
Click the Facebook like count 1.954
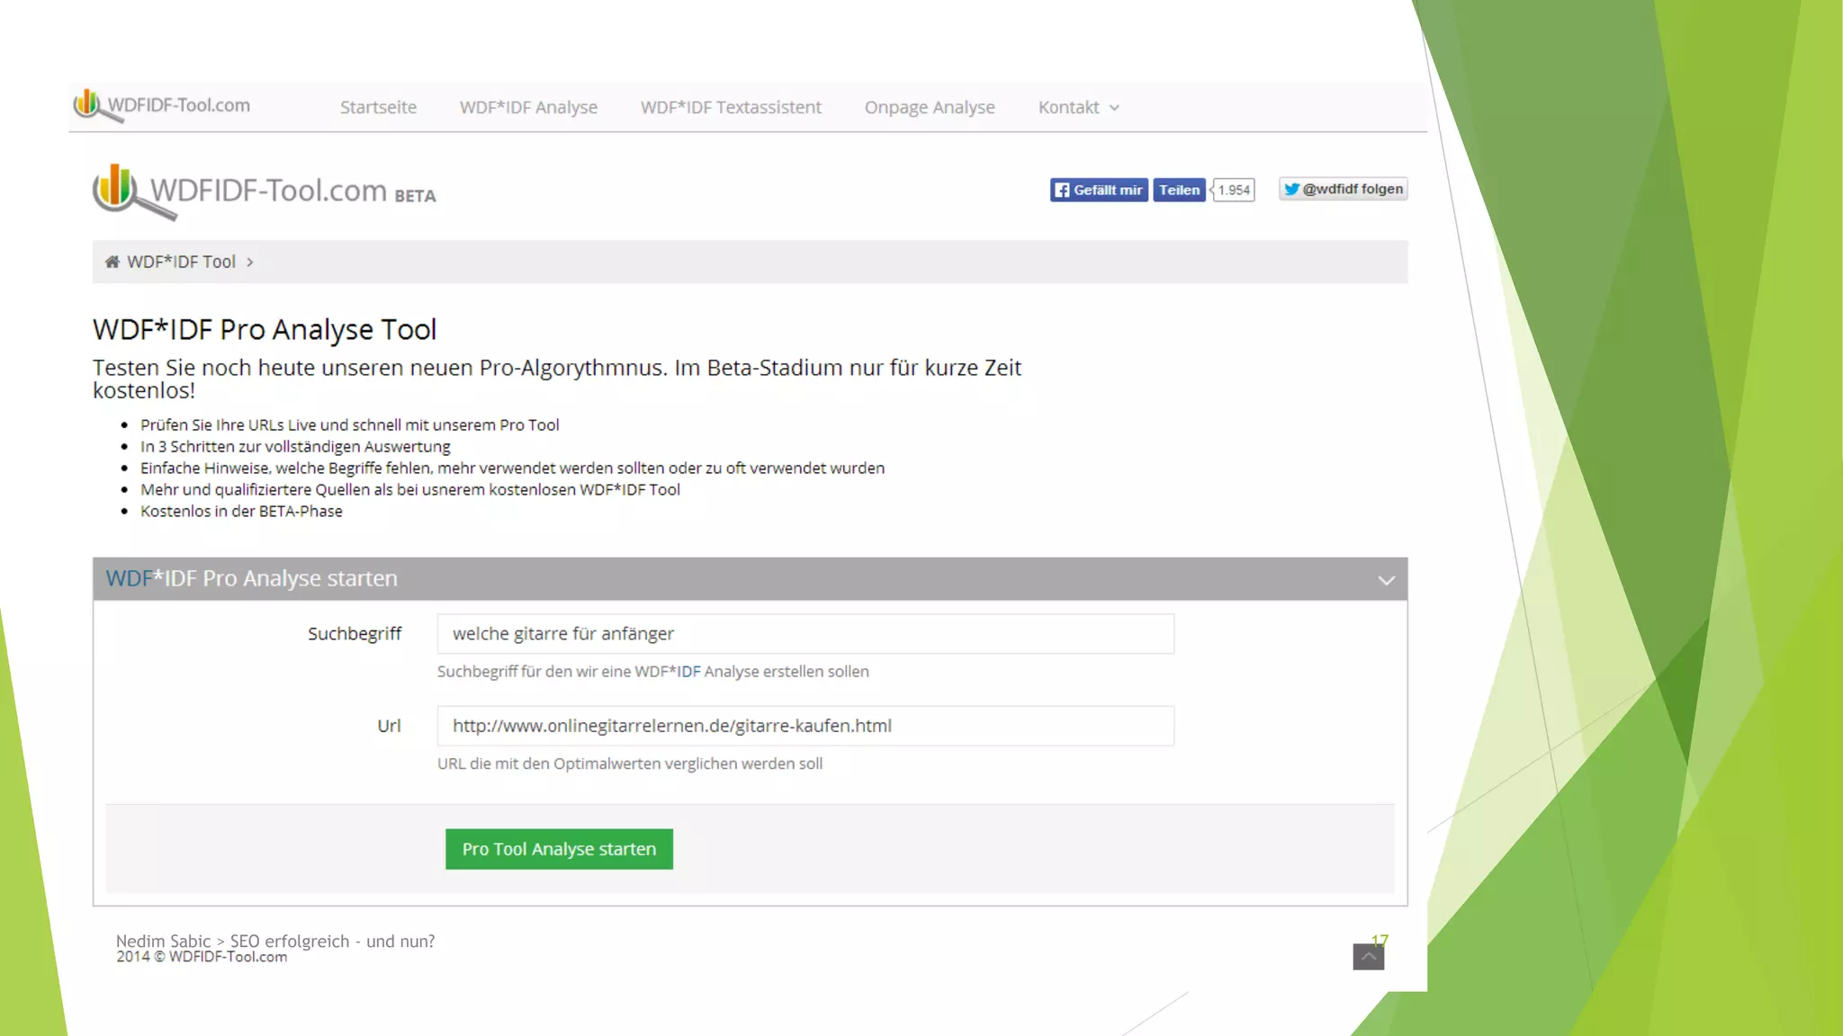(1233, 190)
